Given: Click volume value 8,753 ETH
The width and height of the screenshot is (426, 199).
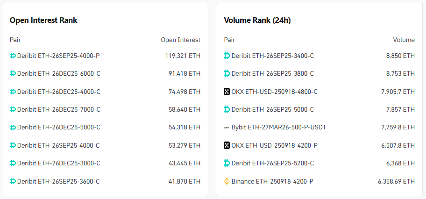Looking at the screenshot, I should (x=400, y=73).
